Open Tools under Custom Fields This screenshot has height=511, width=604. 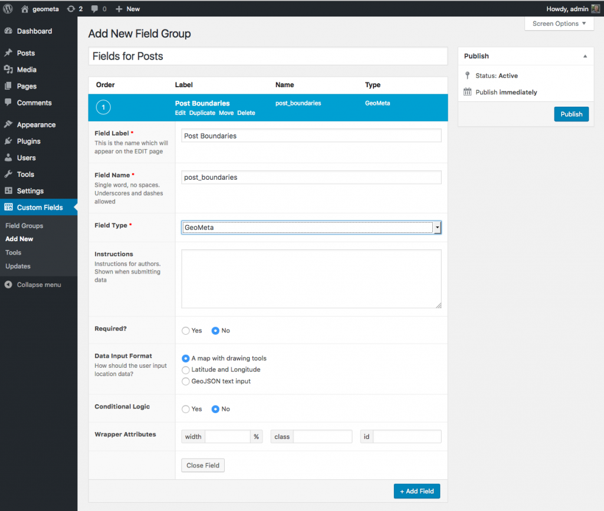click(13, 252)
